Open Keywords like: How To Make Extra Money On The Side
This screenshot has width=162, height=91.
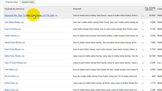tap(29, 15)
